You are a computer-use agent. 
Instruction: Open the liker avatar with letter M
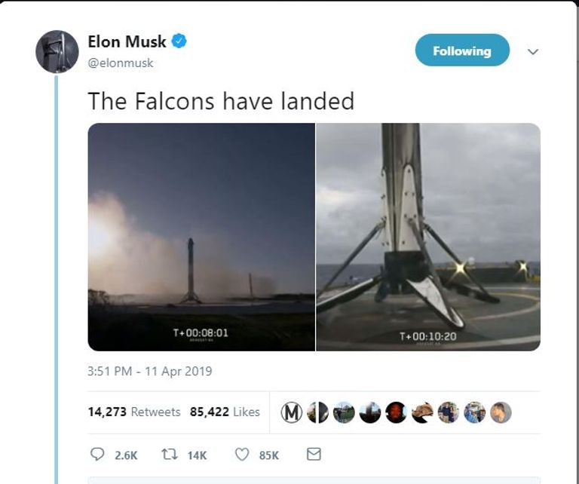click(292, 412)
